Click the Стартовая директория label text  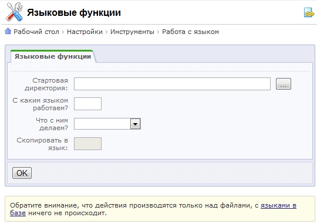tap(46, 84)
